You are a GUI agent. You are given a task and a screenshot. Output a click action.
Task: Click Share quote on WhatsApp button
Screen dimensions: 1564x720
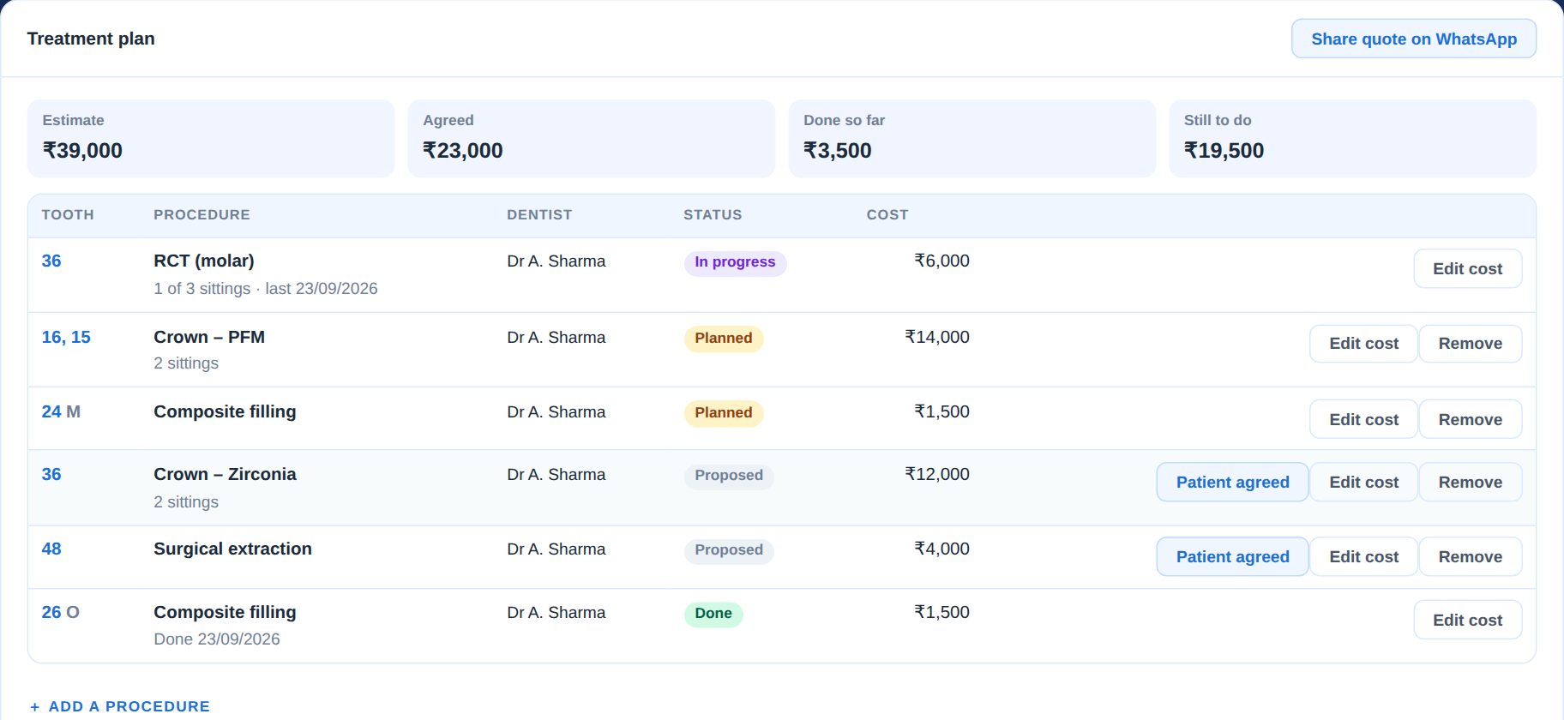[1413, 39]
